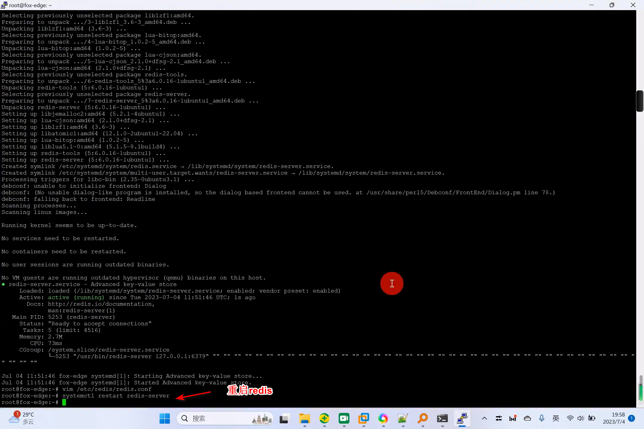Click 'redis-server.service - Advanced key-value store' header
644x429 pixels.
pyautogui.click(x=93, y=285)
